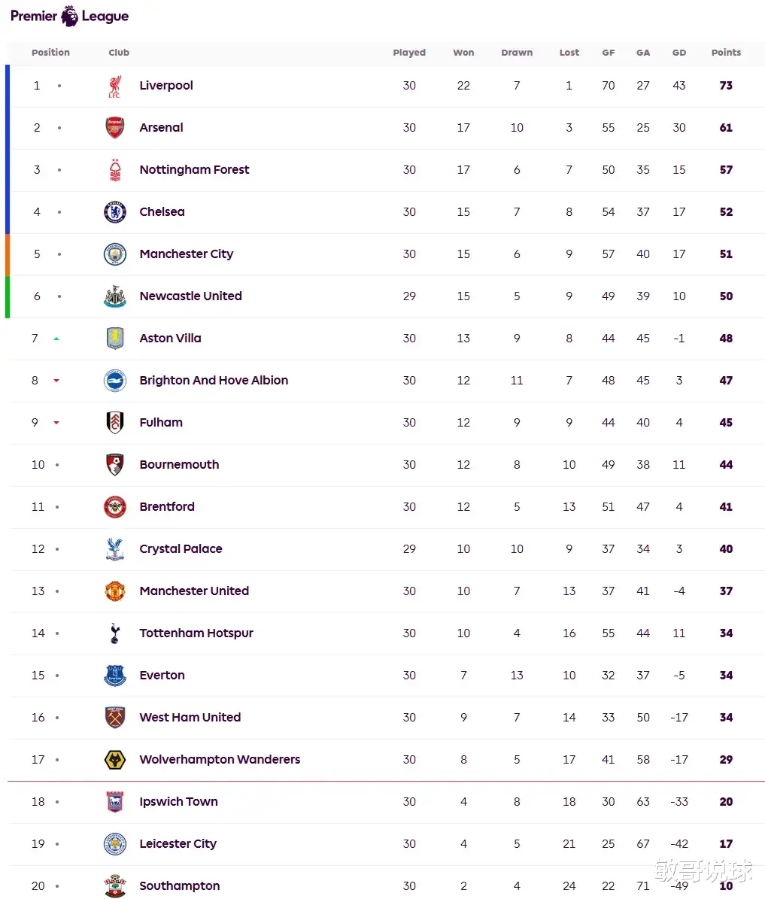This screenshot has width=765, height=899.
Task: Click the Premier League lion logo
Action: [69, 16]
